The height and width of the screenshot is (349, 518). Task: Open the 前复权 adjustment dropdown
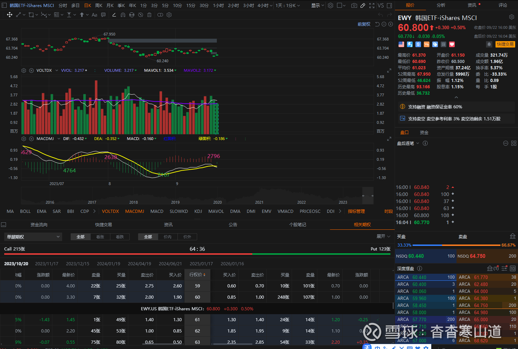pyautogui.click(x=364, y=24)
